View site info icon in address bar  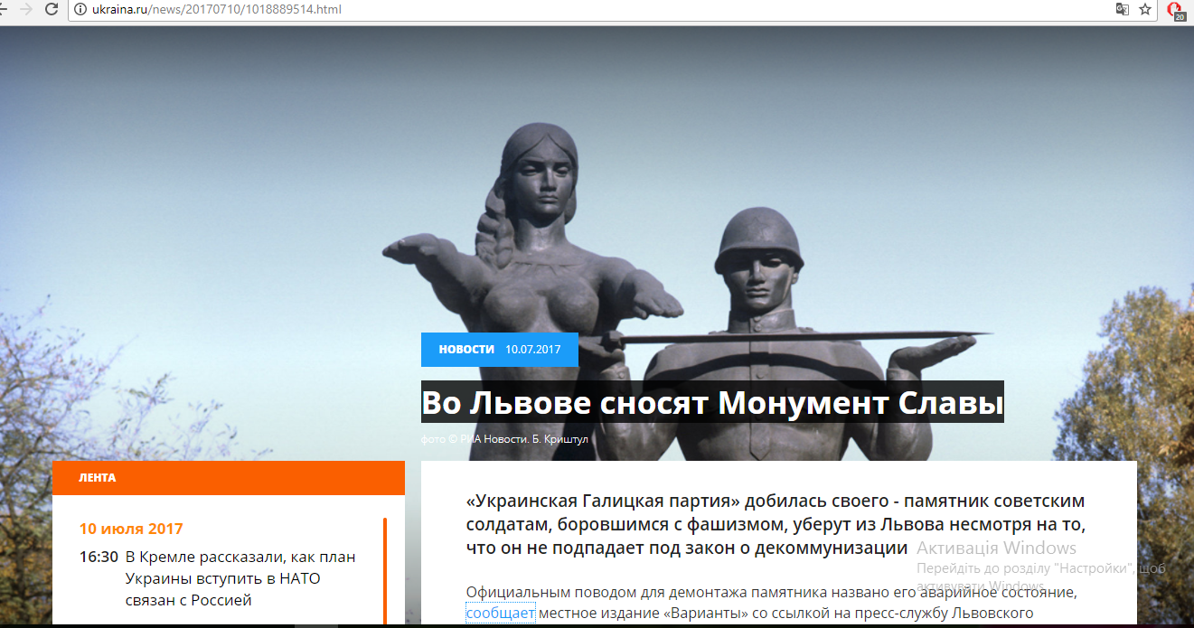click(x=80, y=9)
